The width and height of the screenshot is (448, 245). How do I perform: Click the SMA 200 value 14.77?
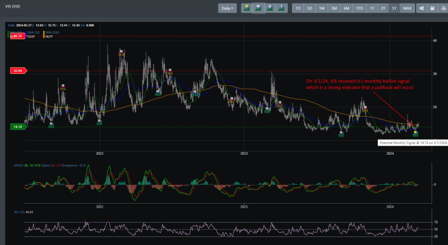pyautogui.click(x=49, y=36)
